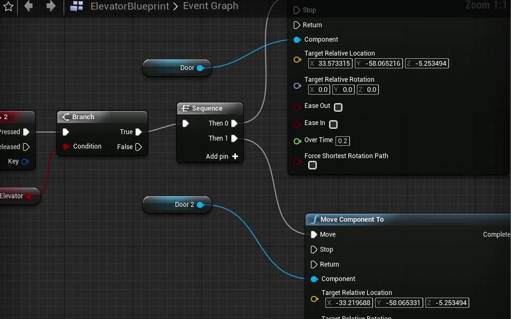511x319 pixels.
Task: Select the Branch node by its title
Action: click(83, 117)
